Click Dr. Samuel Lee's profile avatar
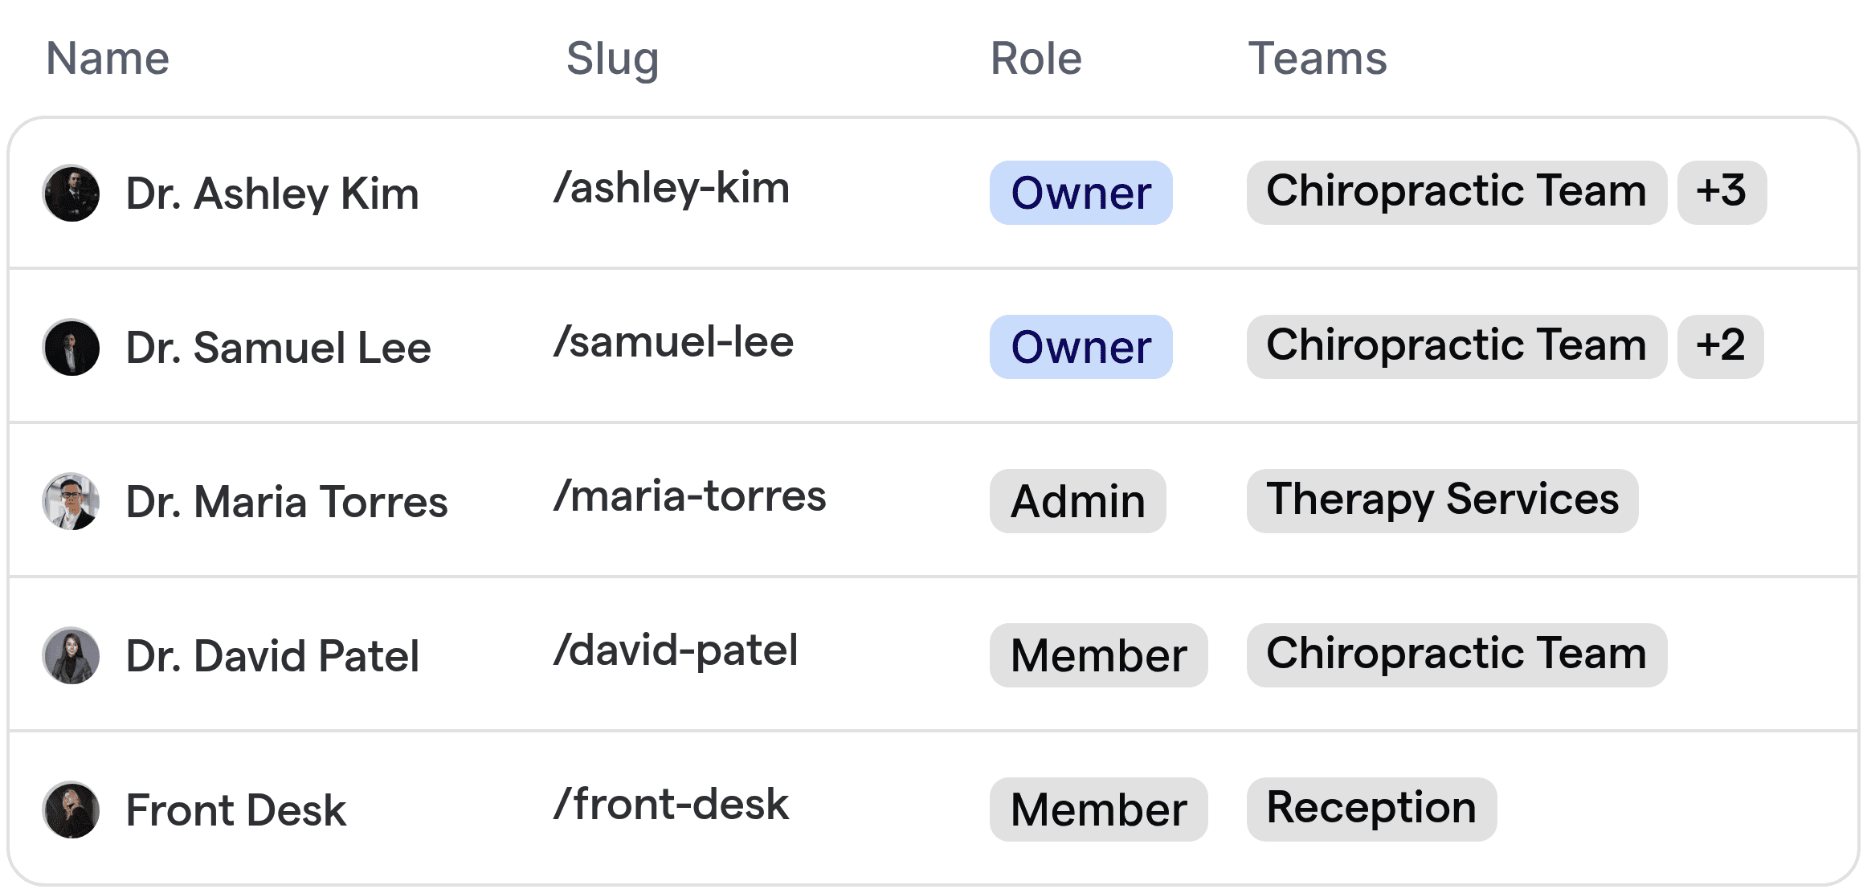Screen dimensions: 1867x893 [x=71, y=347]
